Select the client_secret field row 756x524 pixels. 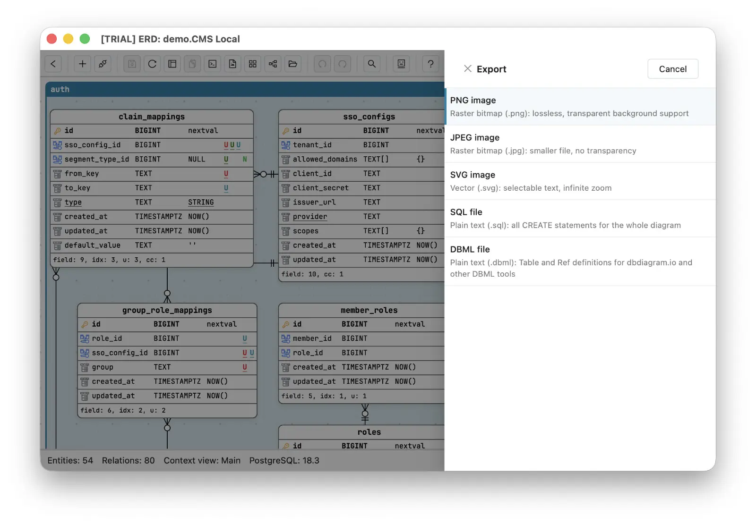click(362, 188)
